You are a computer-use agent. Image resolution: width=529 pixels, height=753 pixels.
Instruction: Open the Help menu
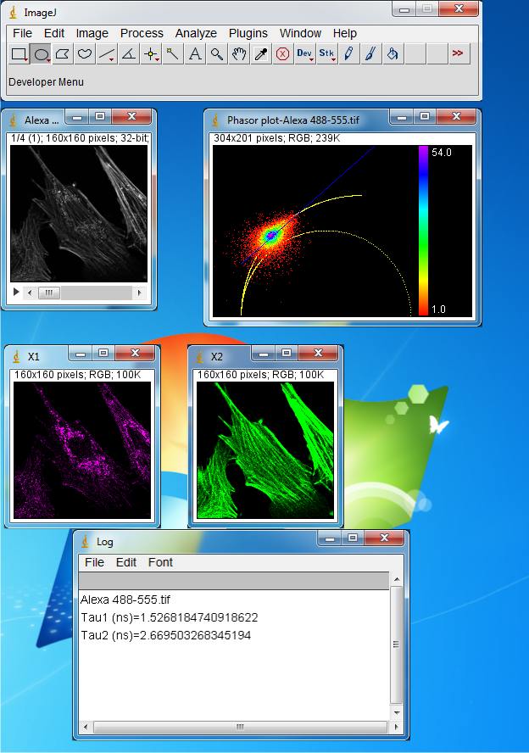pos(345,33)
